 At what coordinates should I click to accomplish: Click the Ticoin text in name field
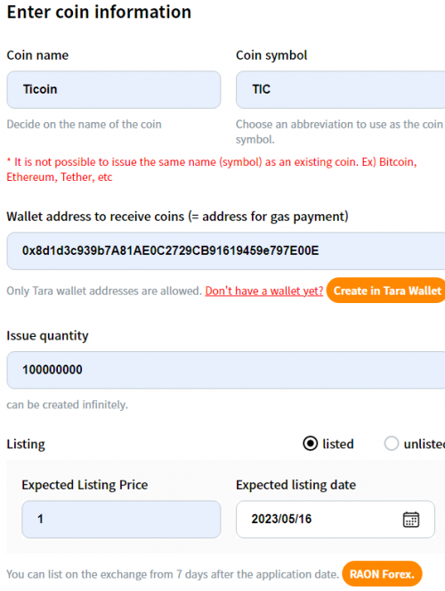tap(40, 89)
